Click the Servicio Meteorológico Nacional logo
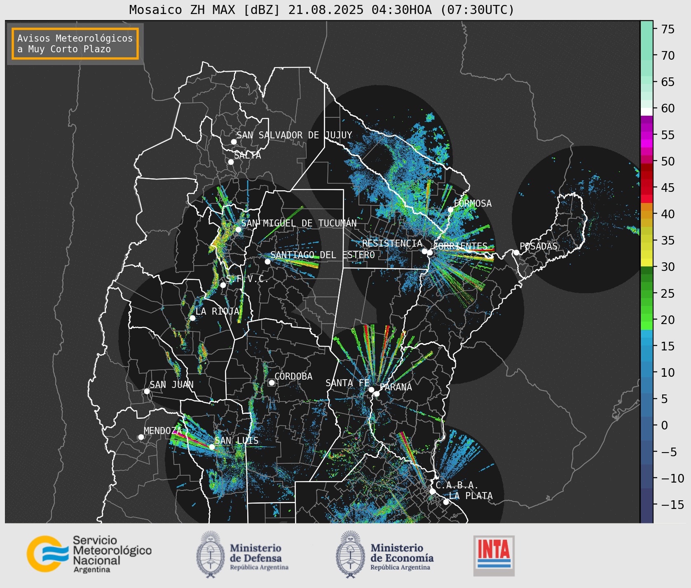 point(89,554)
